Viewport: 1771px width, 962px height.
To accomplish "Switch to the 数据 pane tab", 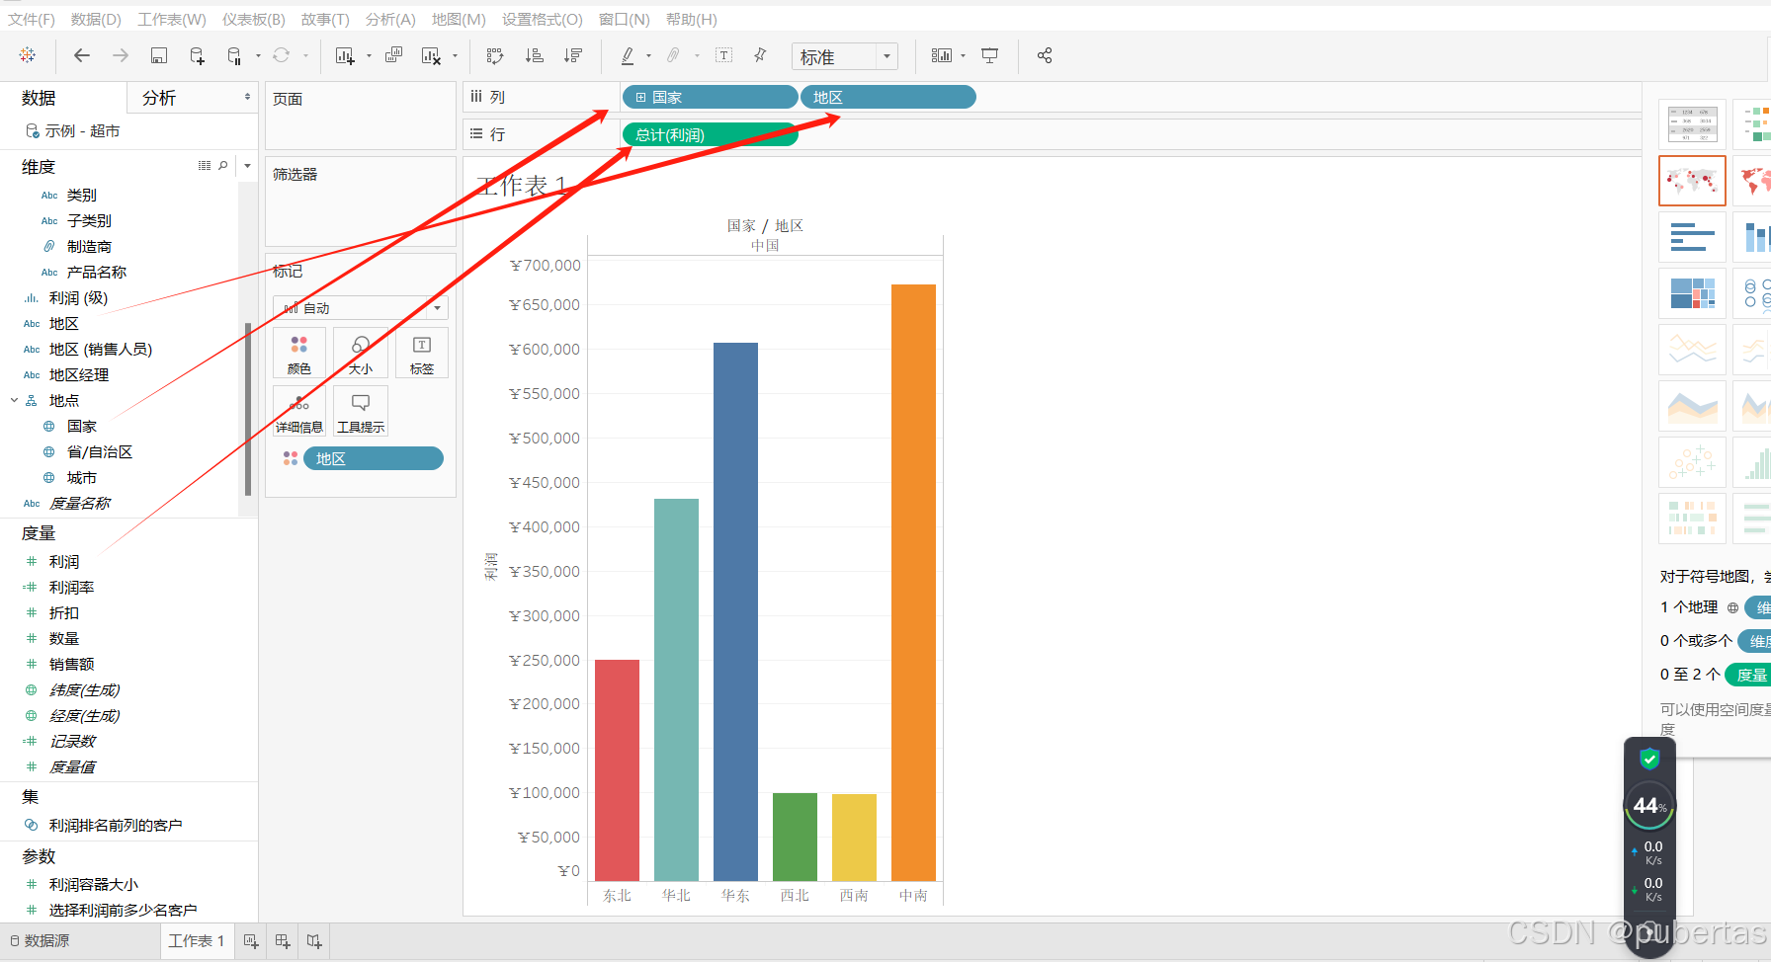I will pos(63,98).
